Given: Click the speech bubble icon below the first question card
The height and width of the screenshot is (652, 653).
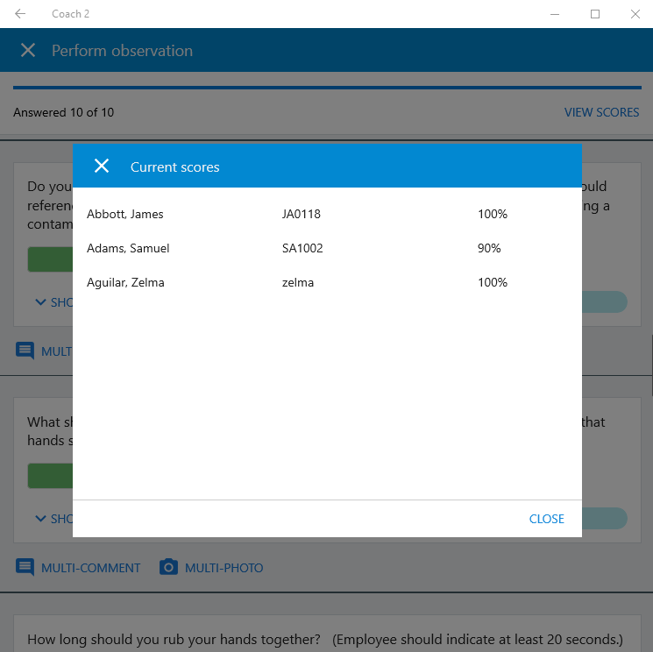Looking at the screenshot, I should 25,351.
